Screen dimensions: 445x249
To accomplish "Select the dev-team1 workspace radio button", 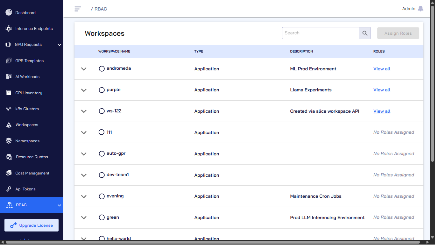I will click(x=102, y=175).
